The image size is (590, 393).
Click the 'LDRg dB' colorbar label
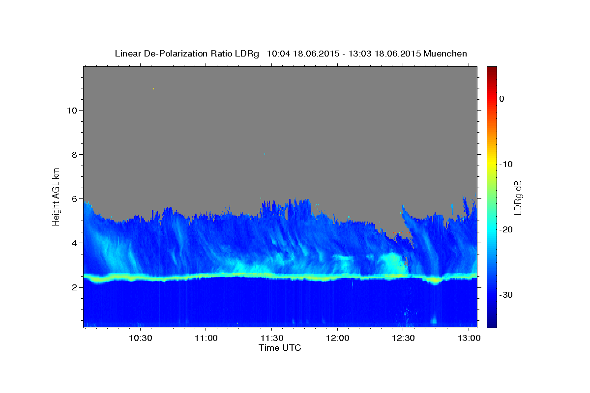pos(518,197)
